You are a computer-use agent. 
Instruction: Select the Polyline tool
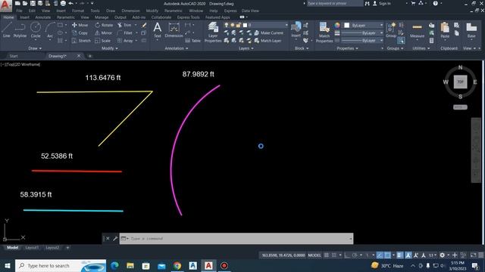20,30
